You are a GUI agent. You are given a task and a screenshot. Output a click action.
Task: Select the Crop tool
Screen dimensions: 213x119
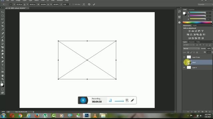click(2, 26)
